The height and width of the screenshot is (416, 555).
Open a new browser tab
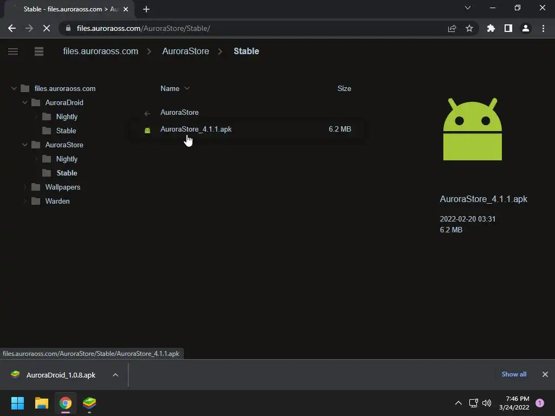click(146, 9)
